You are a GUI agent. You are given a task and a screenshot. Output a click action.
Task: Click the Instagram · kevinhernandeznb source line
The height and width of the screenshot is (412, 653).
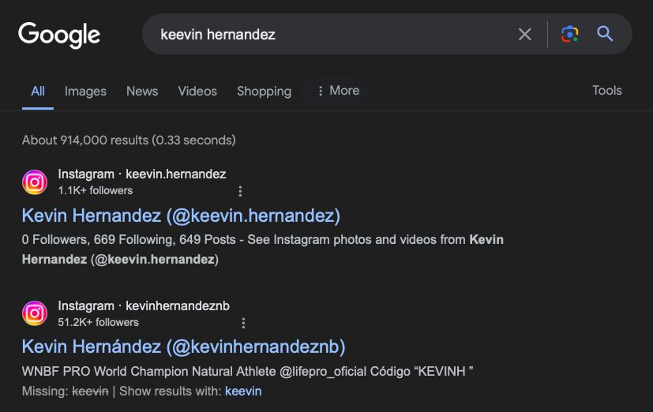pyautogui.click(x=144, y=306)
